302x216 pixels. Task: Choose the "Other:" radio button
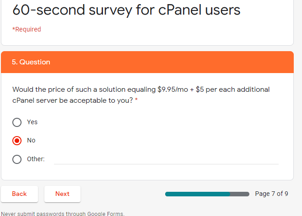pos(17,159)
